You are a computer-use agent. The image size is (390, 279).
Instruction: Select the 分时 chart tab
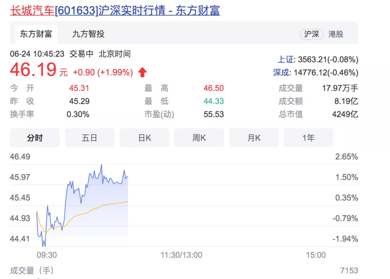click(x=35, y=138)
